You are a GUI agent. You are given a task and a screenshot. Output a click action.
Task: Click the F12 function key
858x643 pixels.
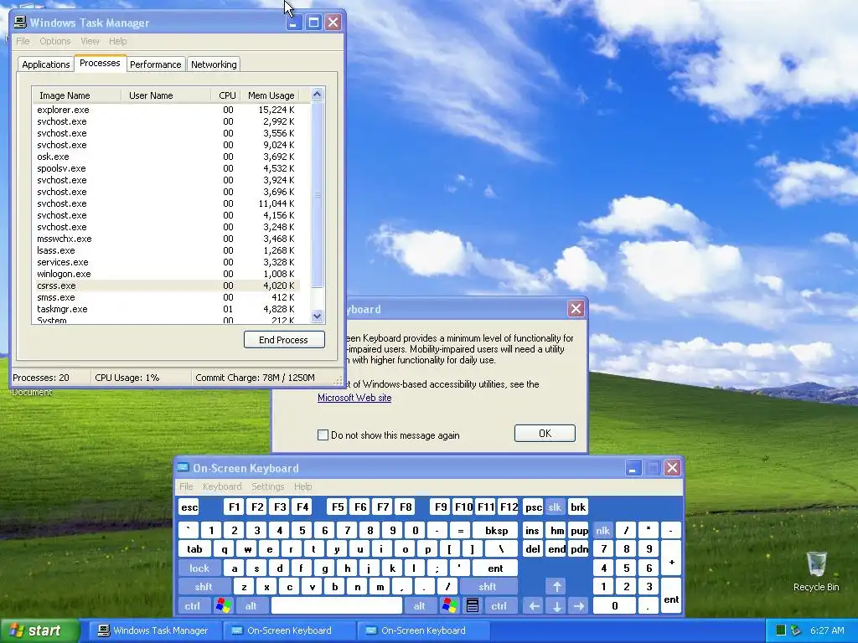pyautogui.click(x=509, y=507)
